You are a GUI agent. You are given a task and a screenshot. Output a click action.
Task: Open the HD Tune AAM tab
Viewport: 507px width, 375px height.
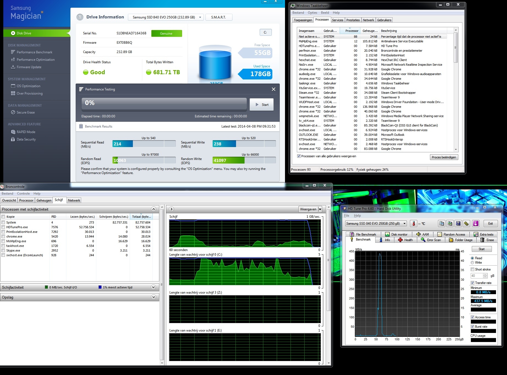[423, 235]
